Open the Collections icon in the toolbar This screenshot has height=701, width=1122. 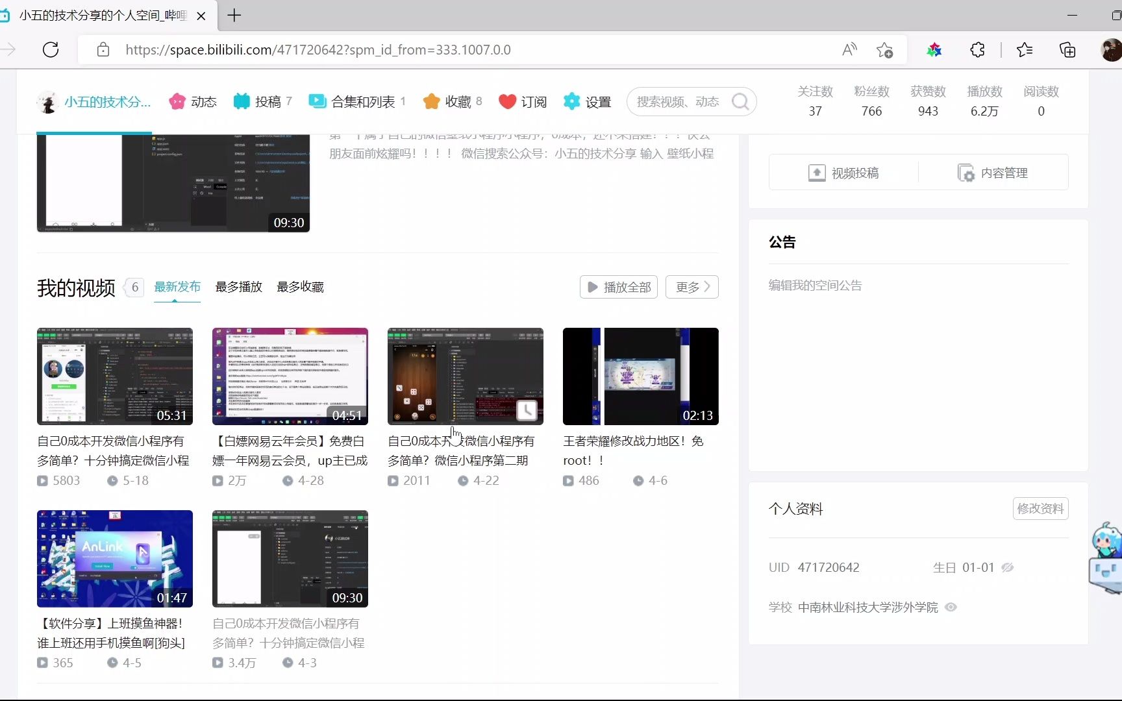(1067, 50)
